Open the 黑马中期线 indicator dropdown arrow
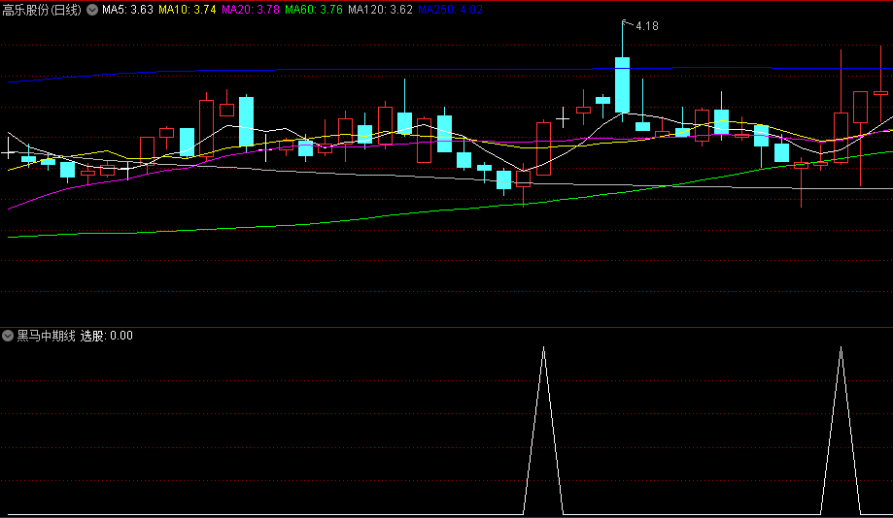The image size is (893, 518). pyautogui.click(x=8, y=336)
